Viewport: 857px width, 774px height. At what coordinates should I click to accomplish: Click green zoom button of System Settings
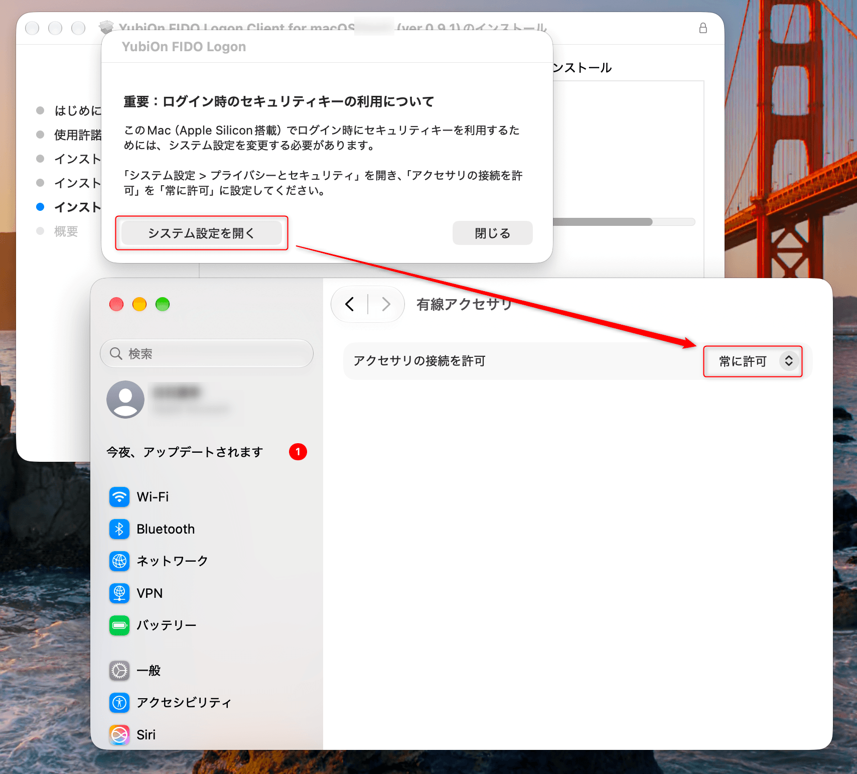click(163, 304)
